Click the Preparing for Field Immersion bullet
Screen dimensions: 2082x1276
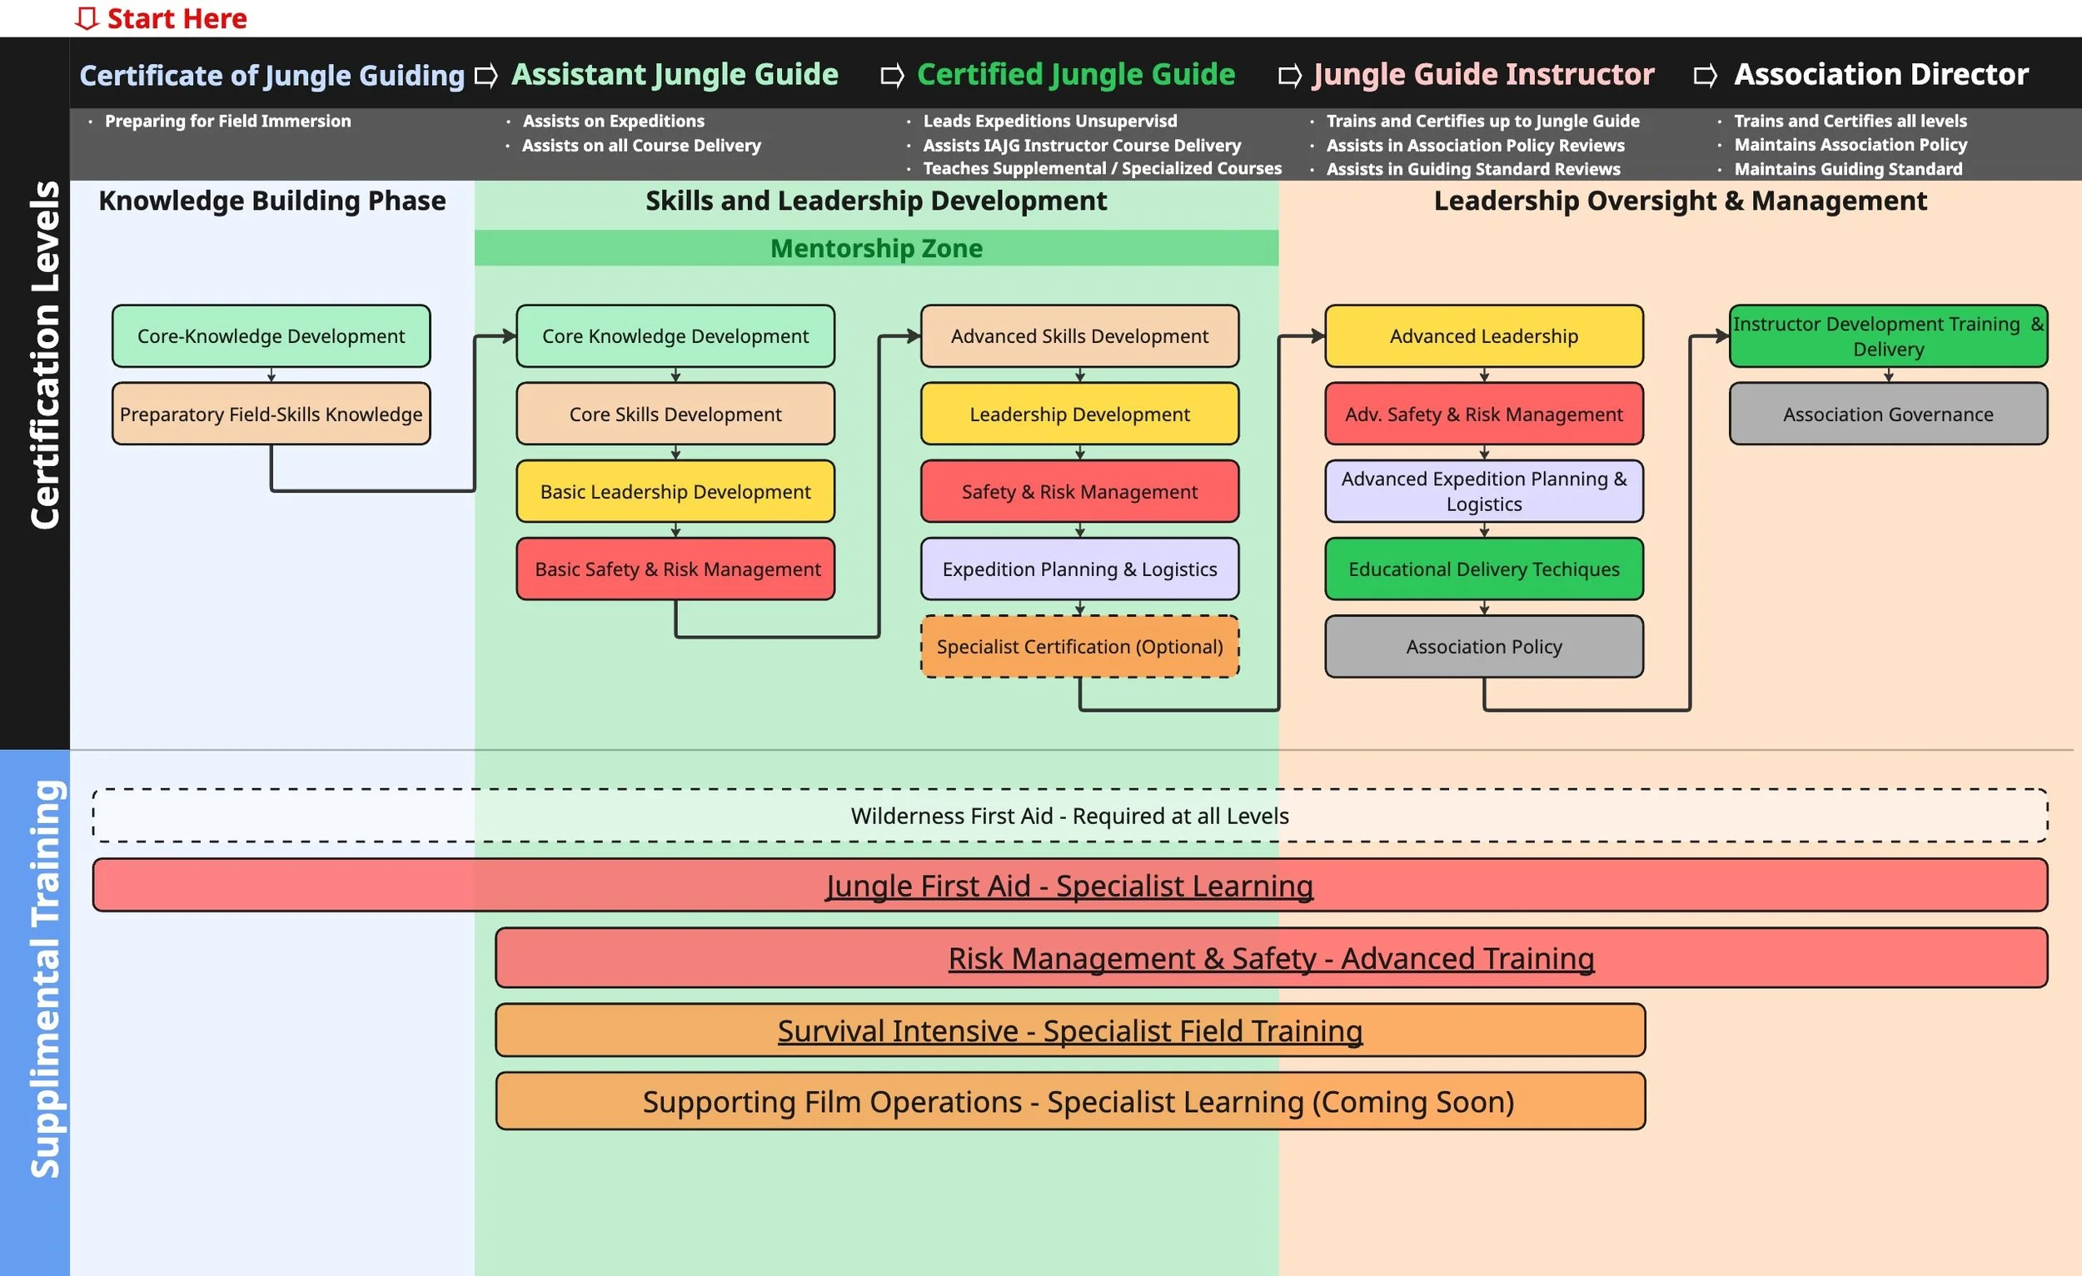pyautogui.click(x=227, y=121)
